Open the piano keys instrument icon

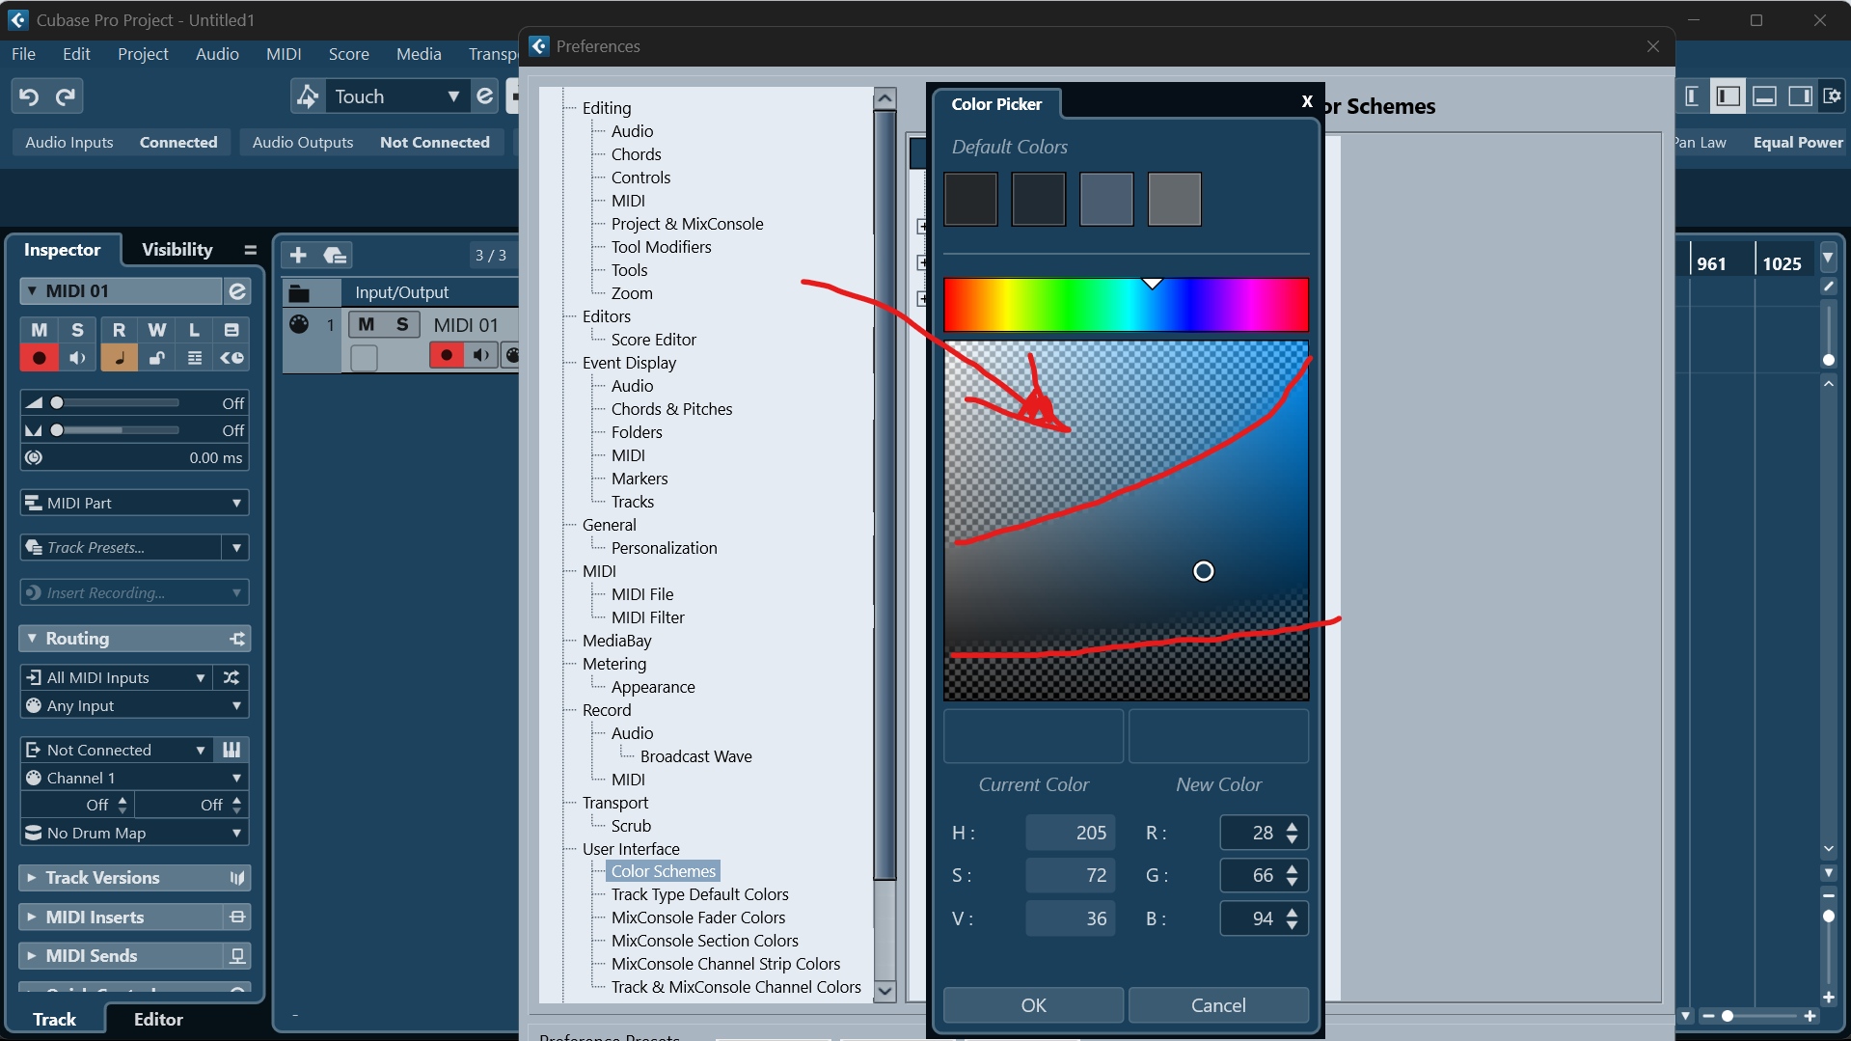pyautogui.click(x=231, y=750)
